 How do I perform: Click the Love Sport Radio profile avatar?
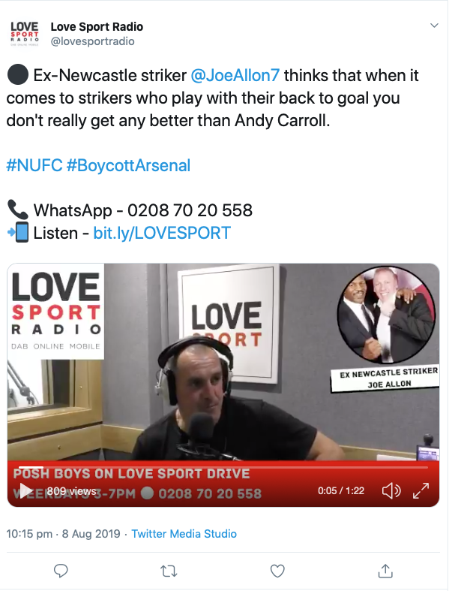[25, 34]
